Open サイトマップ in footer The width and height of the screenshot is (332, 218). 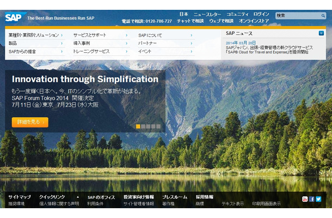(x=20, y=197)
